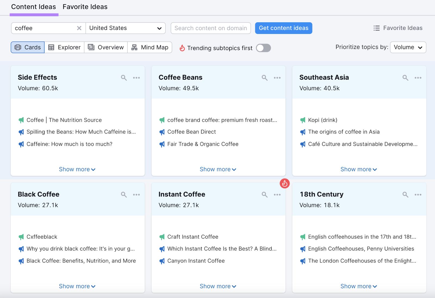
Task: Select the Content Ideas tab
Action: (x=33, y=7)
